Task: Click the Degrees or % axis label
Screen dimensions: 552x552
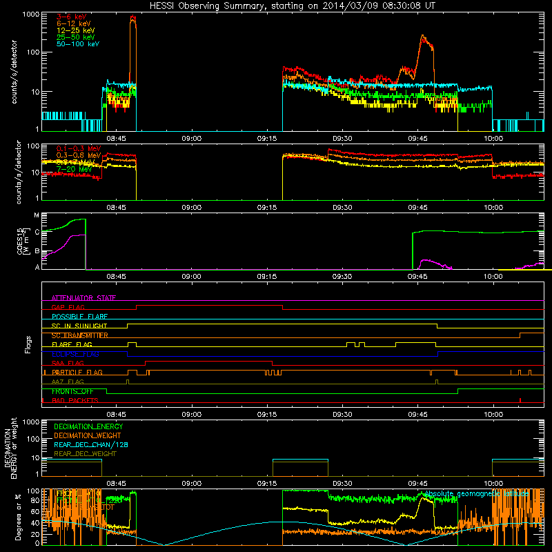Action: (x=18, y=517)
